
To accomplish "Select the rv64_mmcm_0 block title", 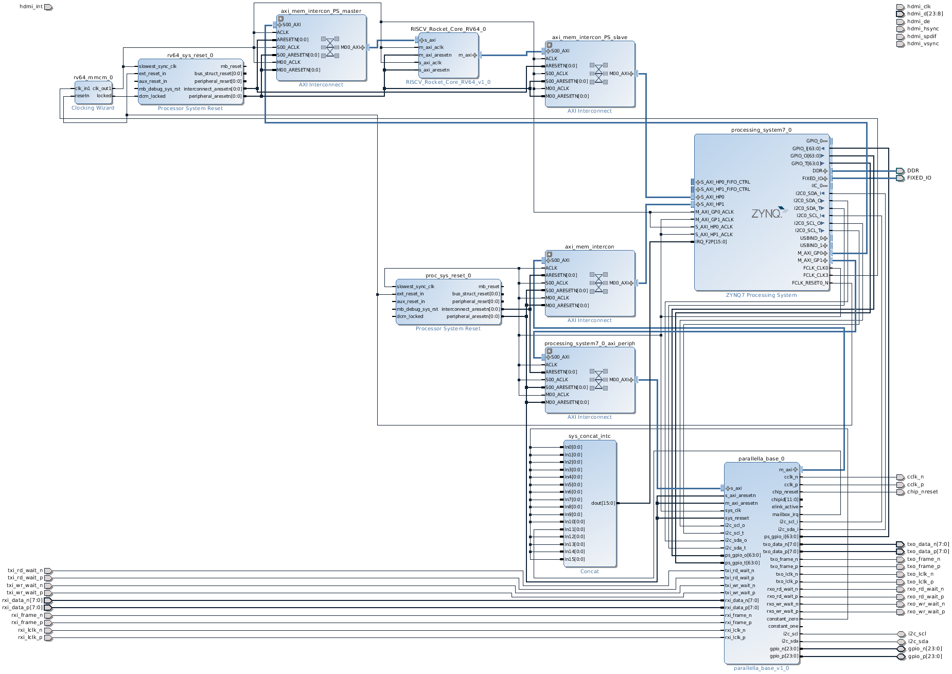I will click(x=93, y=78).
